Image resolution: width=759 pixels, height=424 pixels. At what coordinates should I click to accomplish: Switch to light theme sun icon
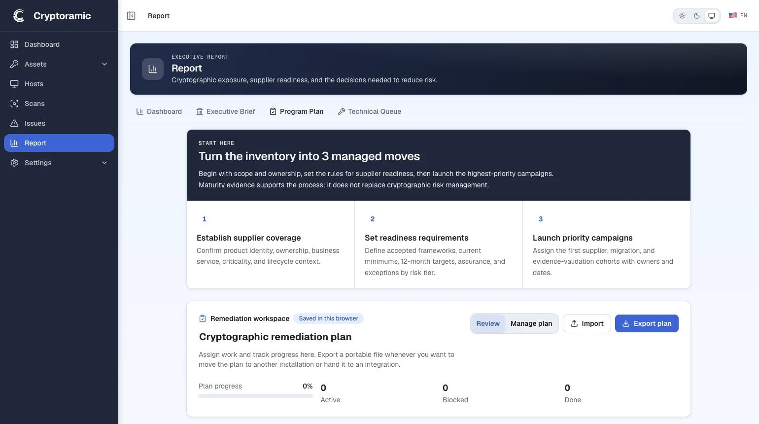[682, 16]
